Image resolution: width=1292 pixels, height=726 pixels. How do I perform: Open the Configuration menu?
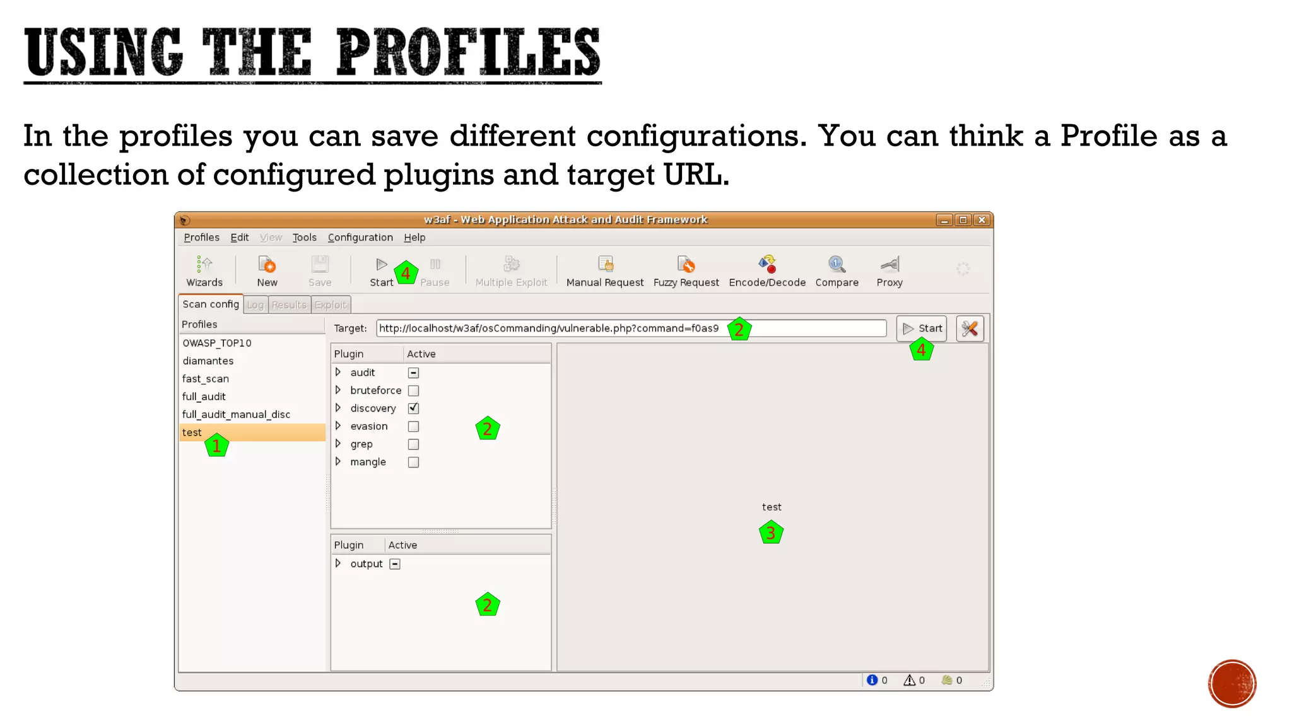click(360, 238)
